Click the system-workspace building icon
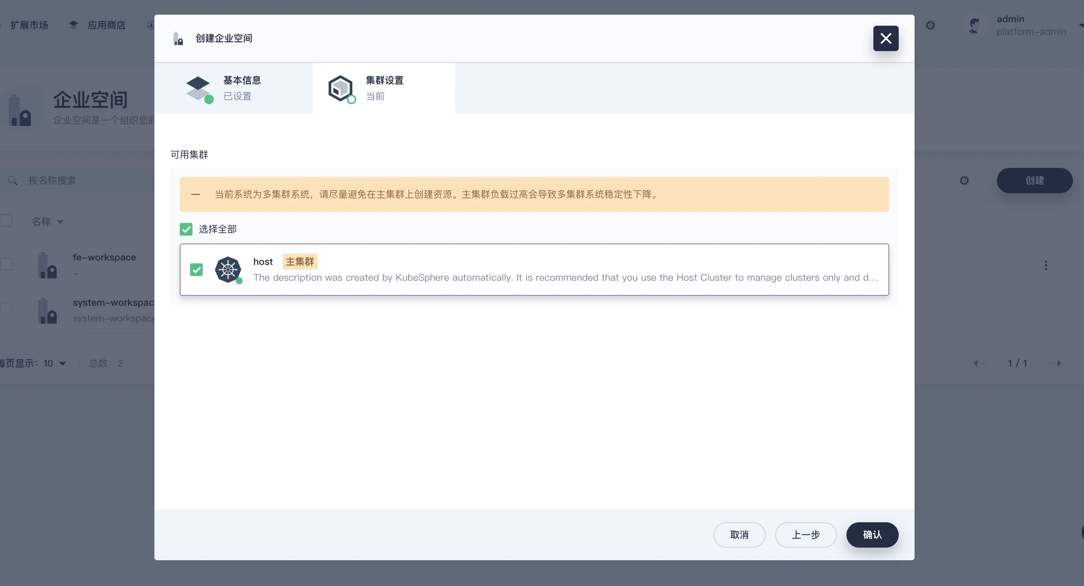This screenshot has height=586, width=1084. [48, 310]
